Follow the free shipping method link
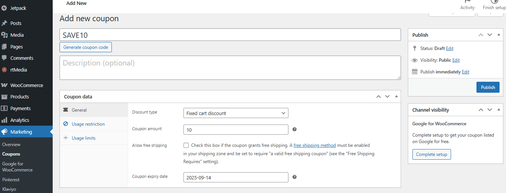506x193 pixels. (x=315, y=145)
